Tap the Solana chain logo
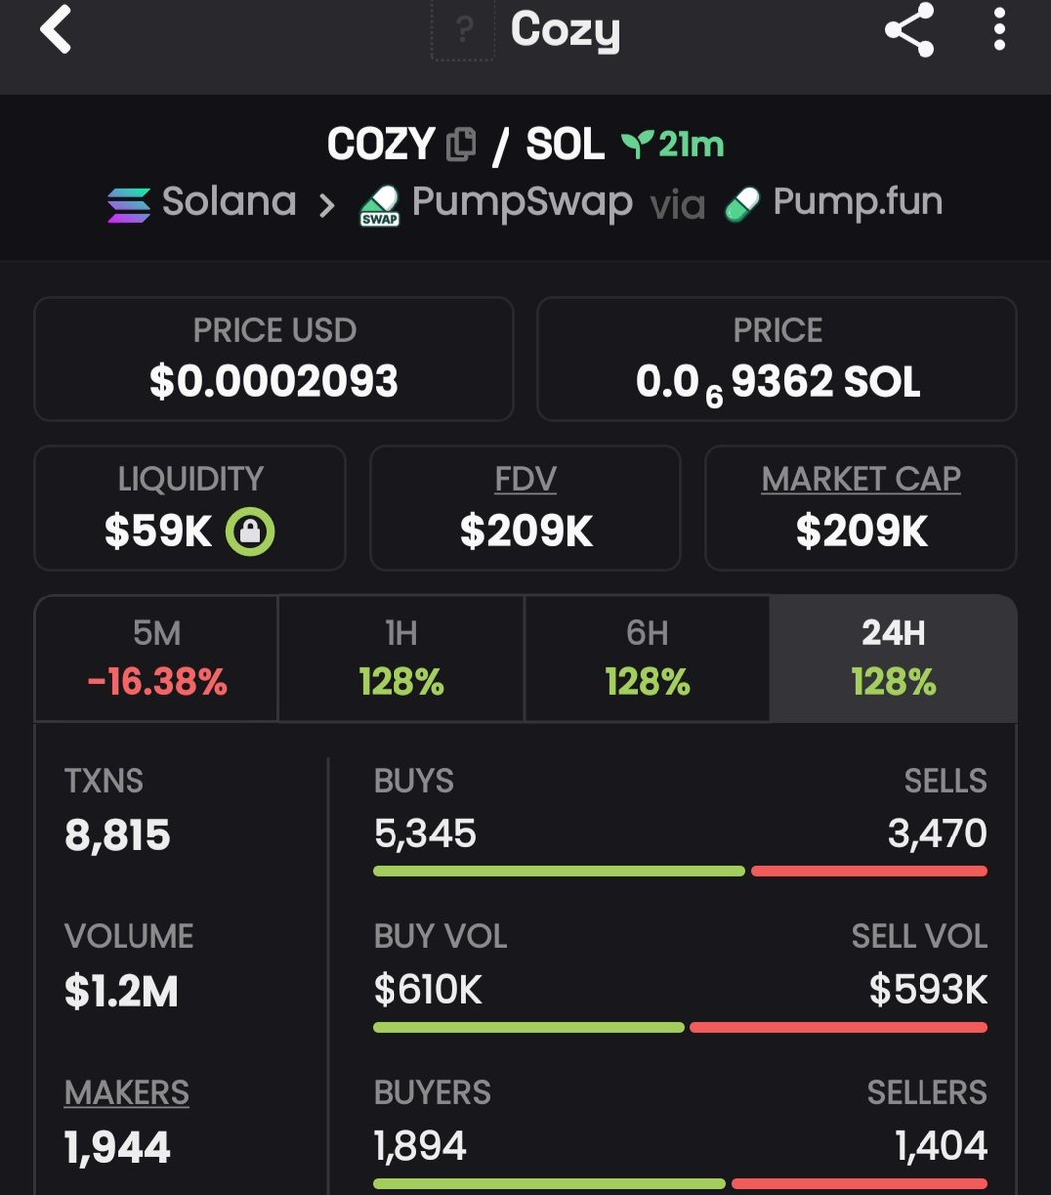This screenshot has width=1051, height=1195. pyautogui.click(x=130, y=204)
